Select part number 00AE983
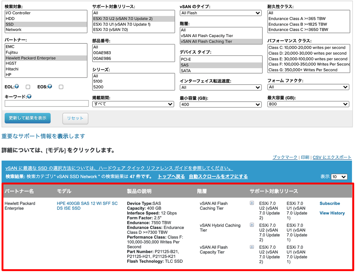The width and height of the screenshot is (357, 272). (x=133, y=53)
